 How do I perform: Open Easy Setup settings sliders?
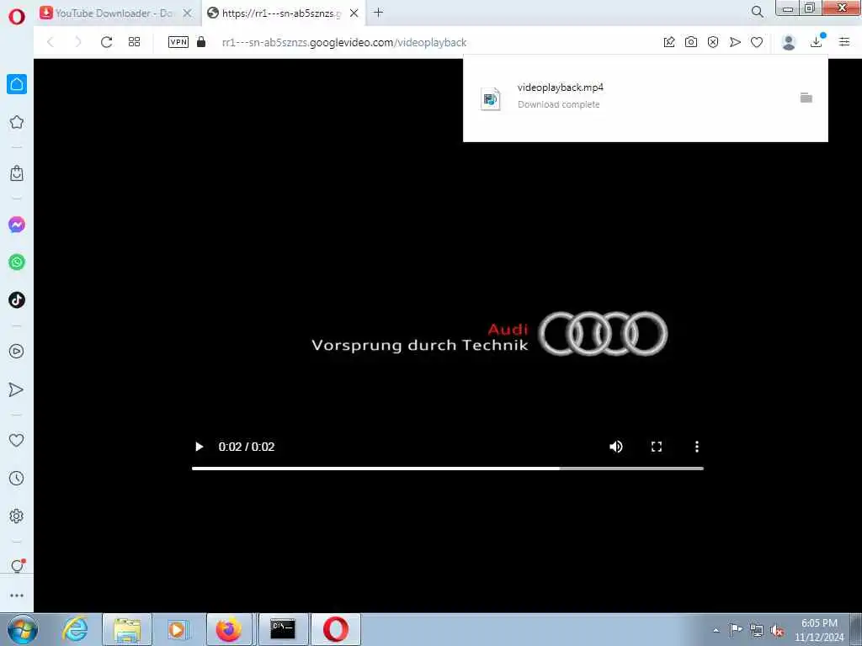pyautogui.click(x=844, y=42)
